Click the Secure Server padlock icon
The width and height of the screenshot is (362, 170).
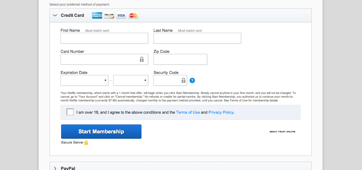tap(86, 143)
